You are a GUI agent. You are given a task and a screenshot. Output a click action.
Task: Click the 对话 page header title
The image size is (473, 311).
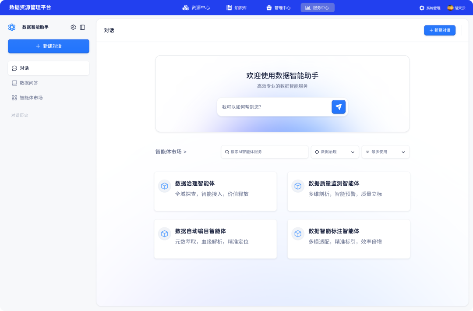click(109, 30)
